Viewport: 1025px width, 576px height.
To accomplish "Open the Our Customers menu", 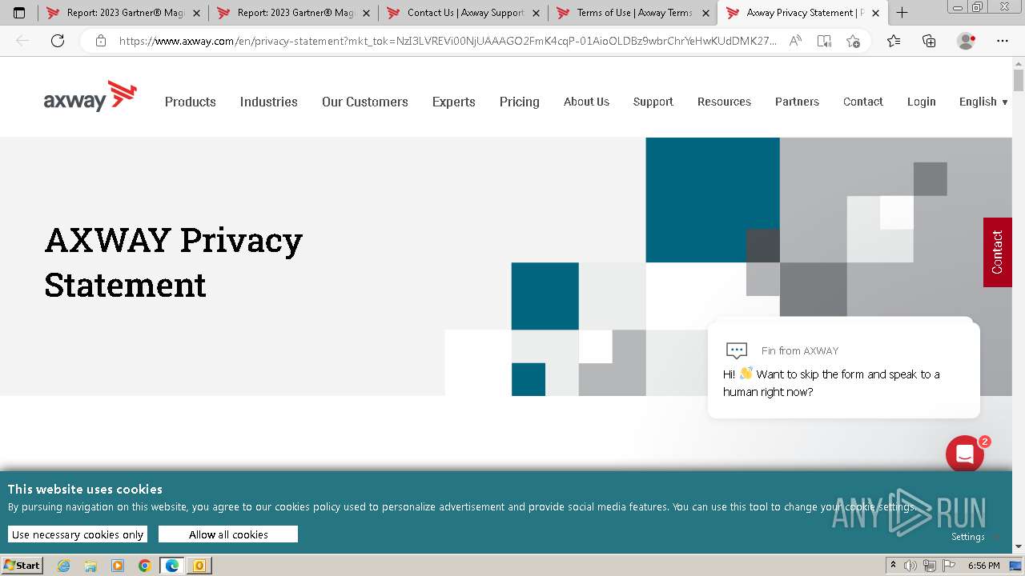I will 365,102.
